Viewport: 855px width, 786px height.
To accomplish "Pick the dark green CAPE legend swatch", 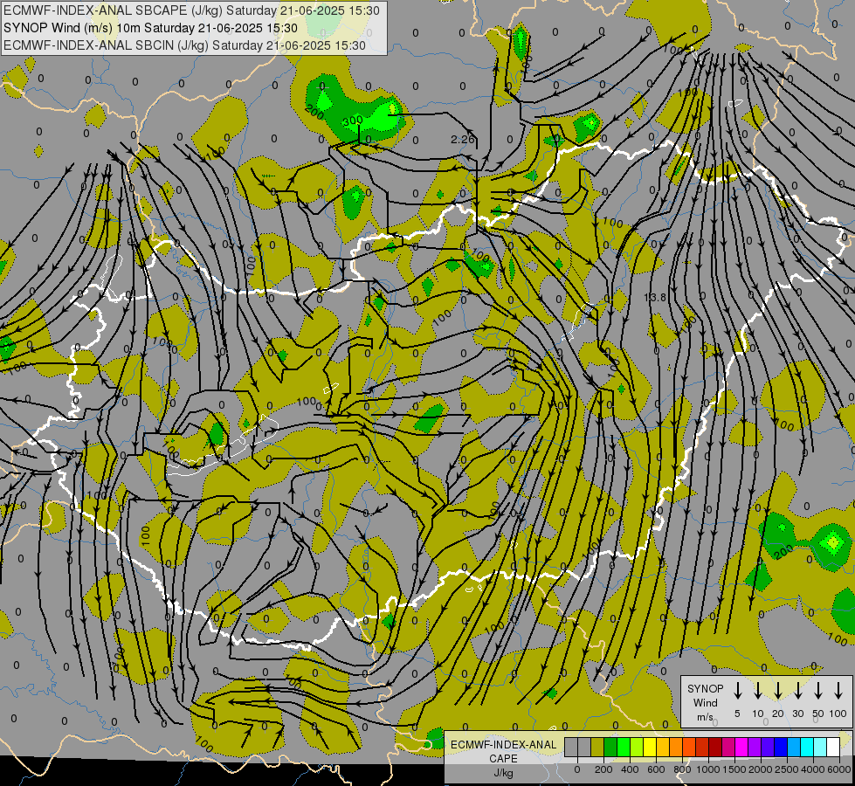I will point(610,747).
